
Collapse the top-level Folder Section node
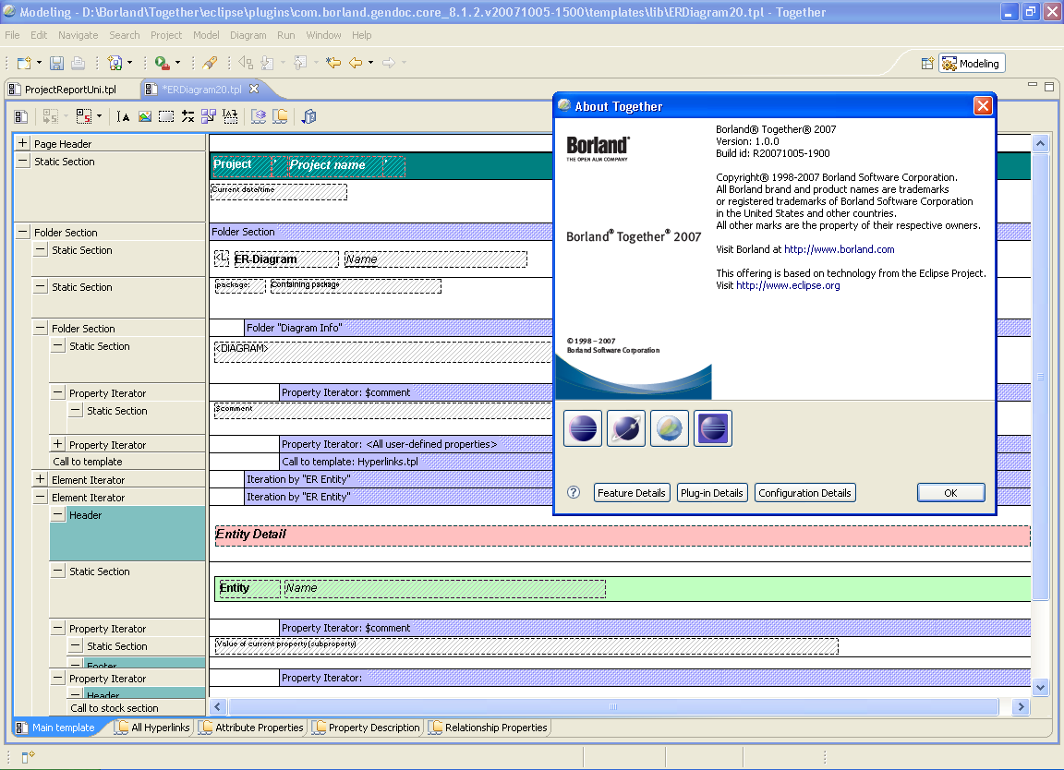(x=23, y=233)
